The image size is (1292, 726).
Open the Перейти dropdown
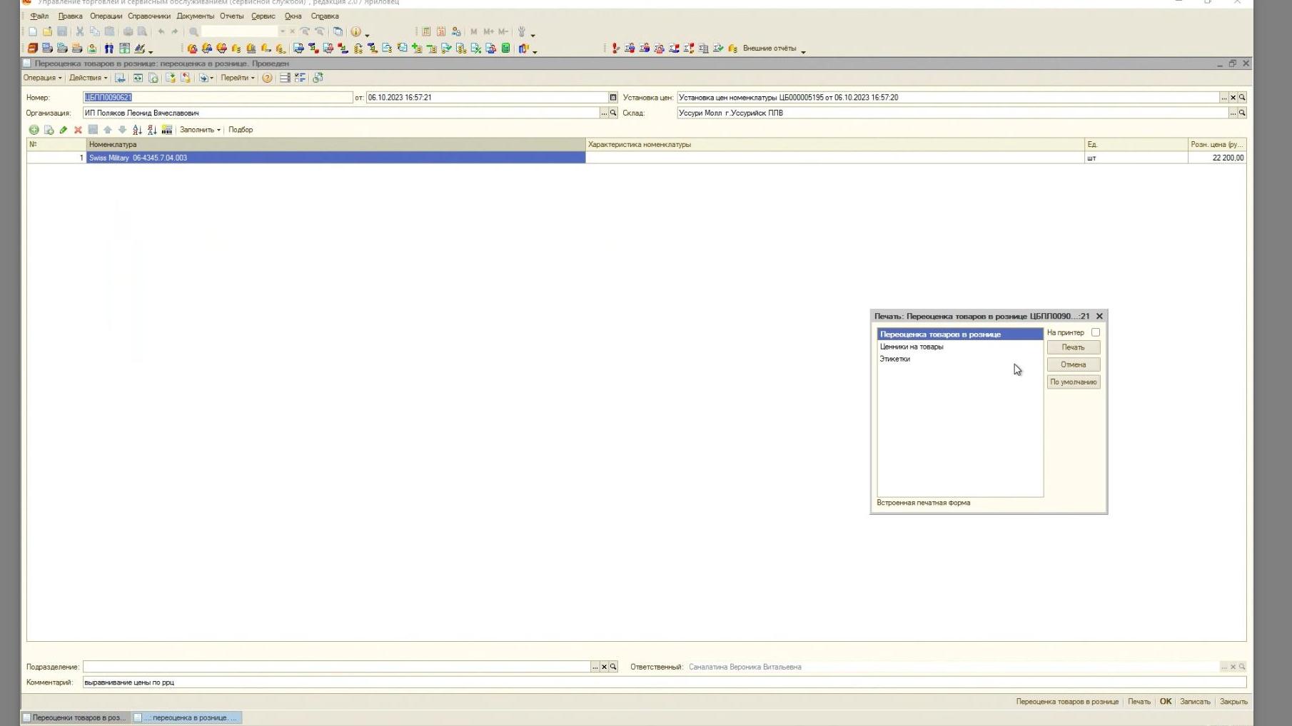(x=238, y=78)
